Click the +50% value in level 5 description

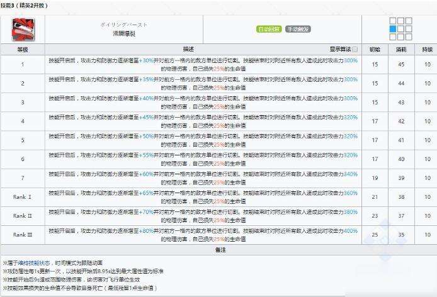[x=146, y=137]
